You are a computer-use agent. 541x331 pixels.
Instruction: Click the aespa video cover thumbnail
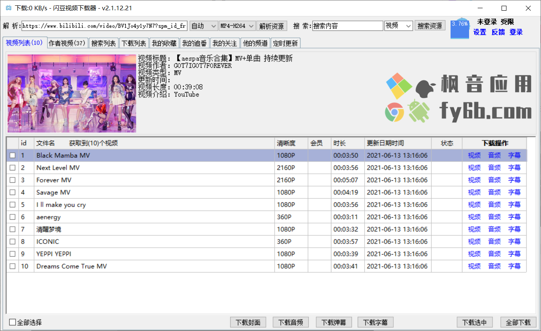pyautogui.click(x=72, y=93)
